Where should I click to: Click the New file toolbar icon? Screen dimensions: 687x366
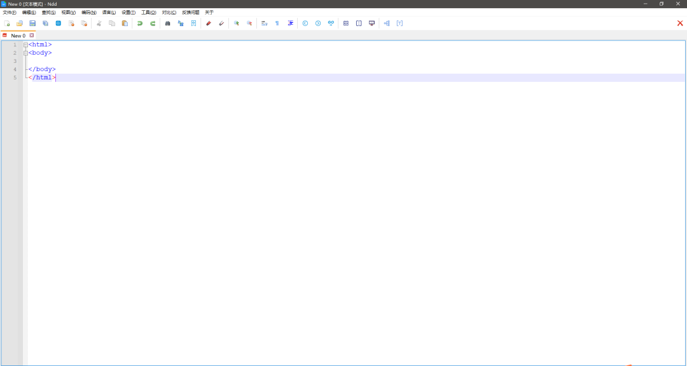click(6, 24)
